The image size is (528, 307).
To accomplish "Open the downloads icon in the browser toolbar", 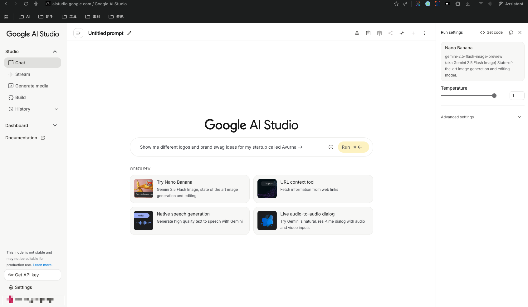I will pyautogui.click(x=468, y=4).
